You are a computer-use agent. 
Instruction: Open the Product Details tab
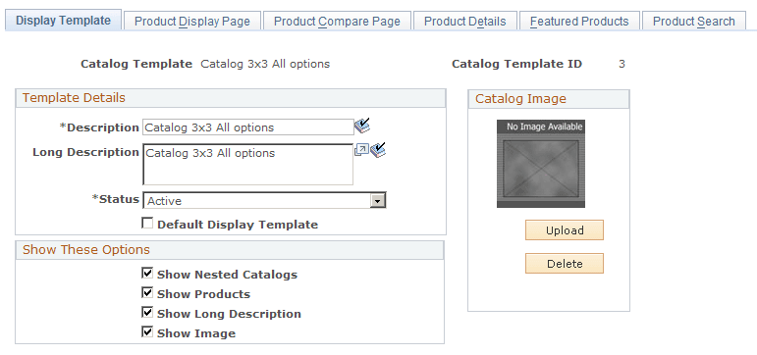coord(465,22)
